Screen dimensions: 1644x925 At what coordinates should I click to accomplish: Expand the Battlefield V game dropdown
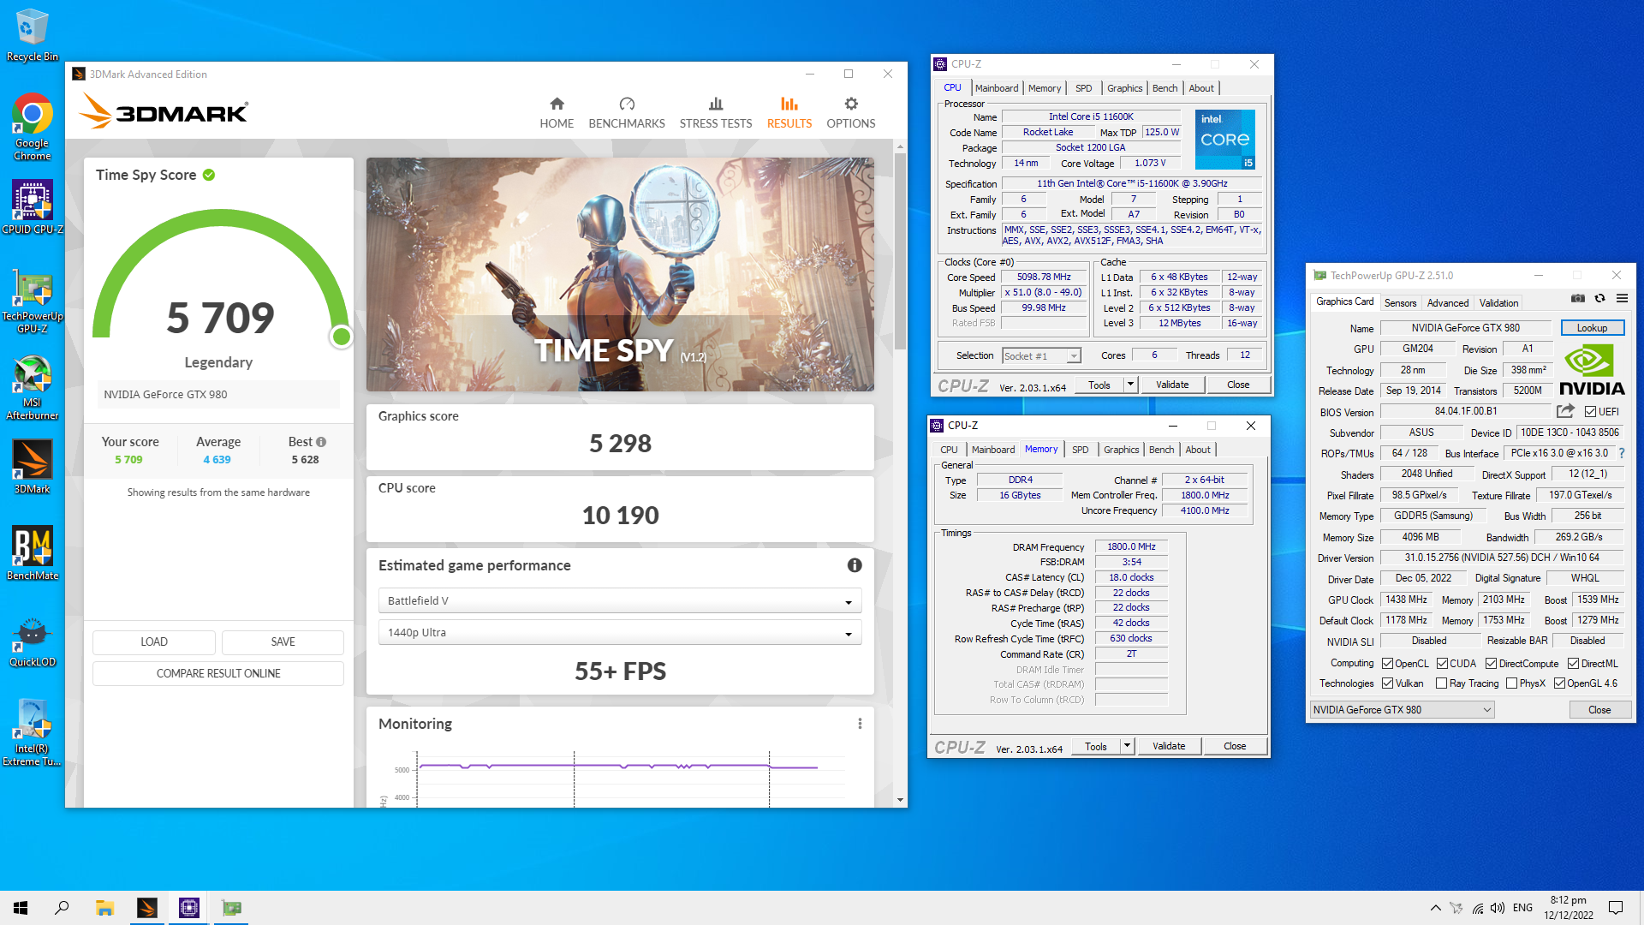coord(620,601)
